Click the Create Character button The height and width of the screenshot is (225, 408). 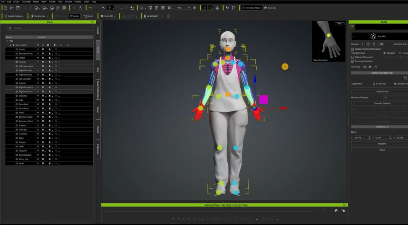pyautogui.click(x=14, y=16)
